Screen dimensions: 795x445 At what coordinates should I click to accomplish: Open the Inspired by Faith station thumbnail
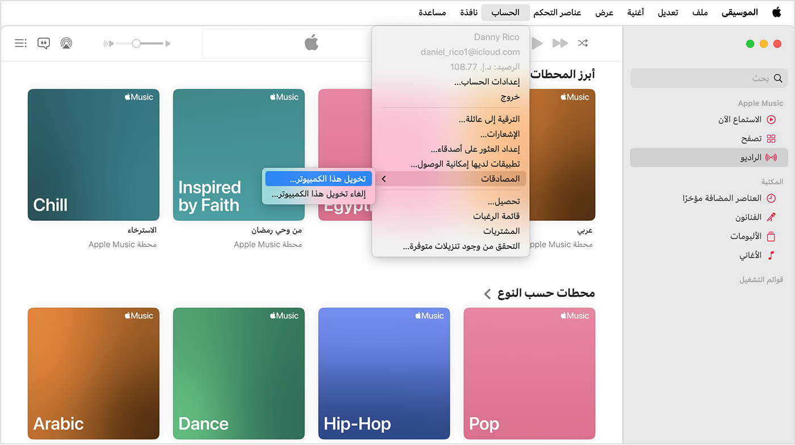[239, 154]
